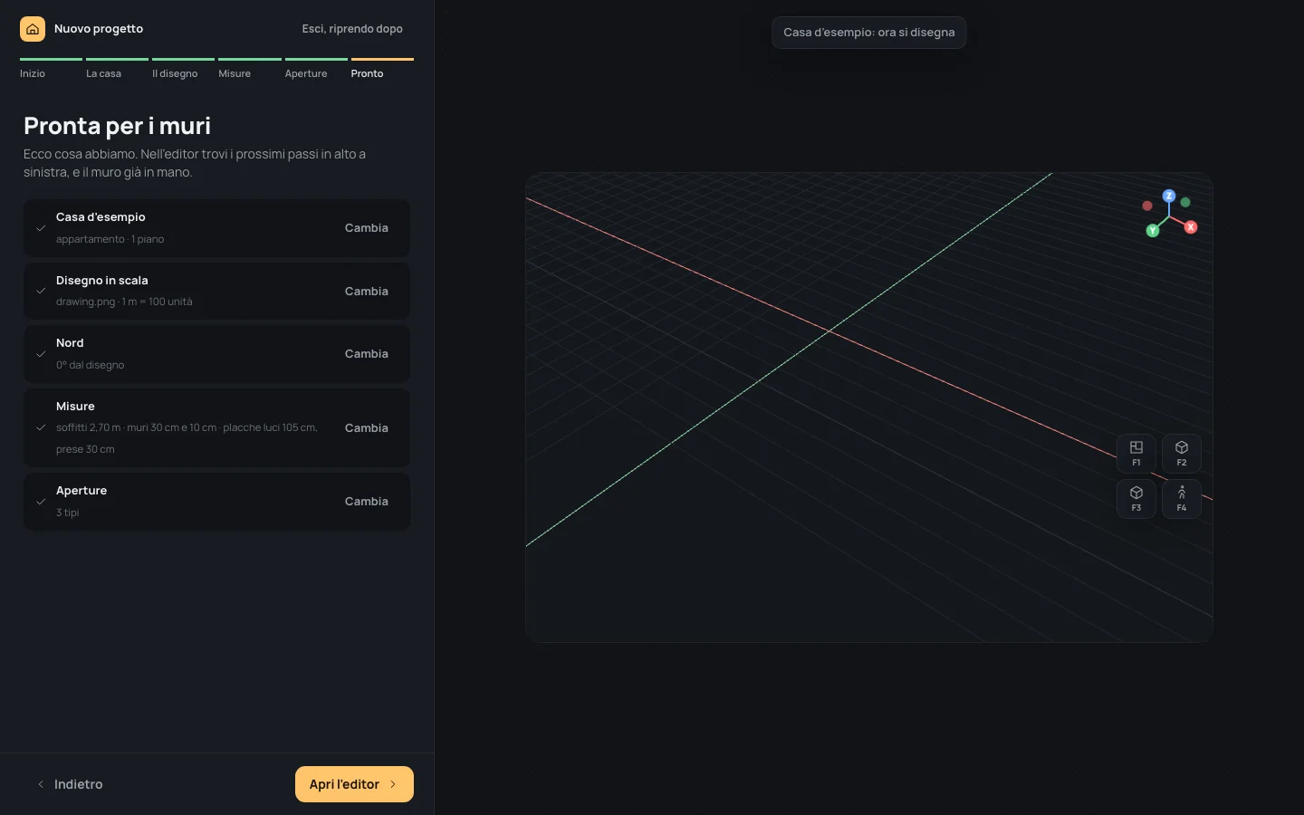Screen dimensions: 1304x815
Task: Select the F1 floor plan view icon
Action: click(x=1136, y=453)
